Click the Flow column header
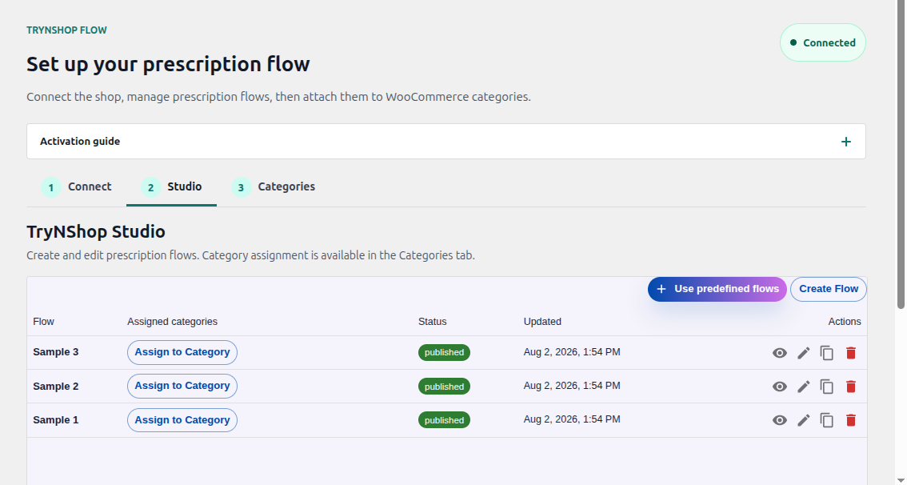This screenshot has width=907, height=485. [x=43, y=321]
